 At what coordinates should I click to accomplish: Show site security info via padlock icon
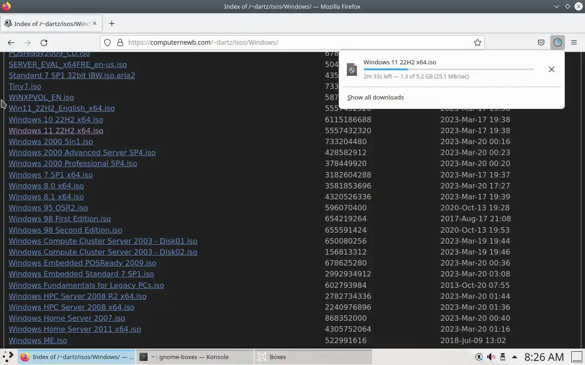[x=120, y=42]
